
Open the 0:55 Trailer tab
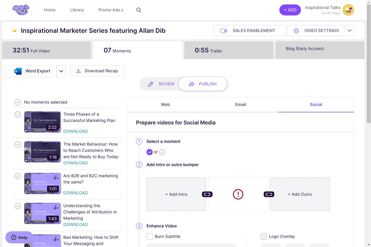(228, 50)
